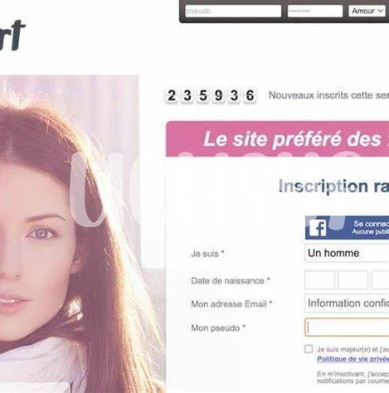The width and height of the screenshot is (389, 393).
Task: Click the Facebook connect button
Action: (x=347, y=228)
